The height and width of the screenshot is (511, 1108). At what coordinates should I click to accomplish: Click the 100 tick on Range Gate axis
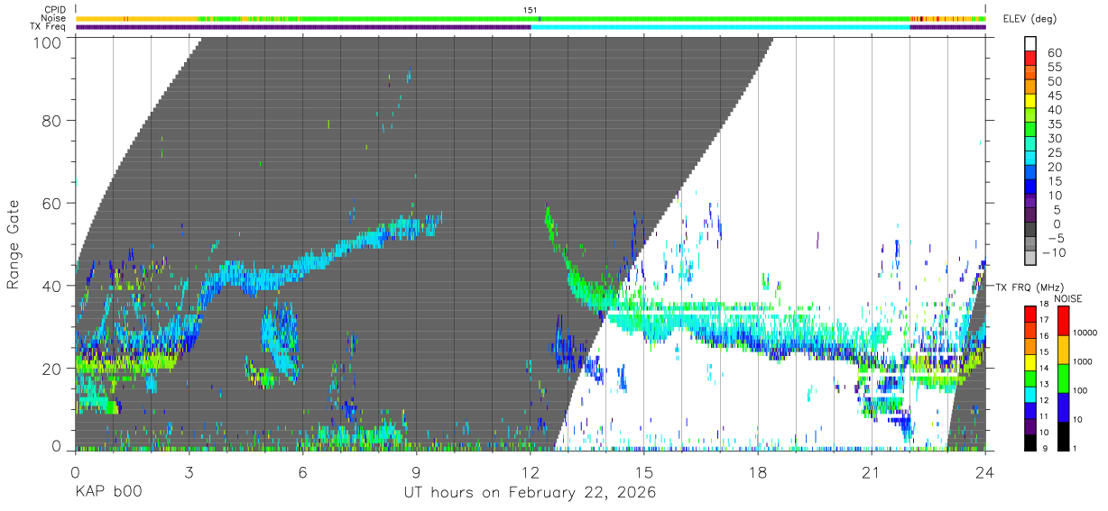coord(47,42)
